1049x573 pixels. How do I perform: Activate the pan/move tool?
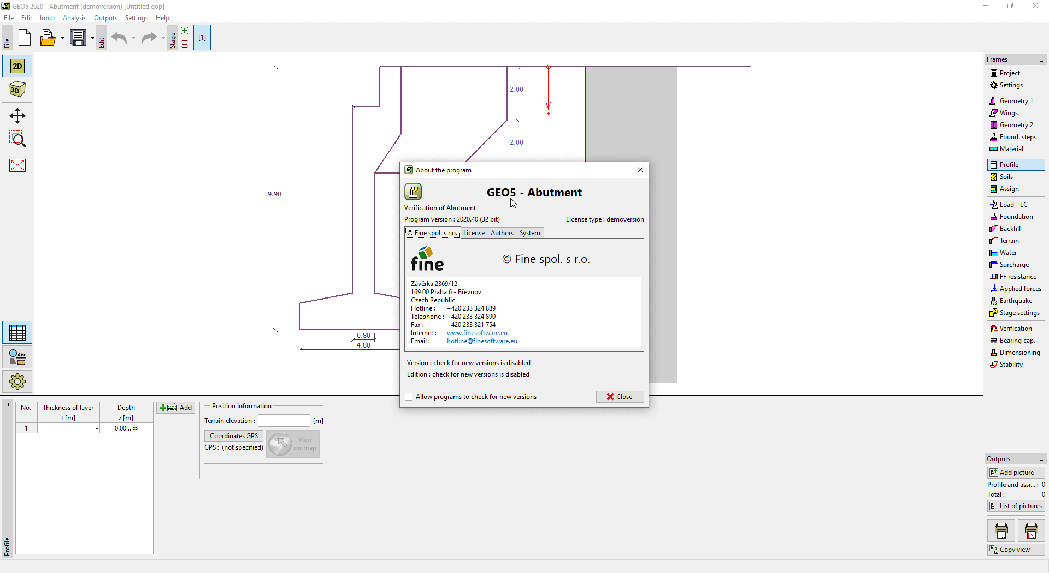[17, 115]
